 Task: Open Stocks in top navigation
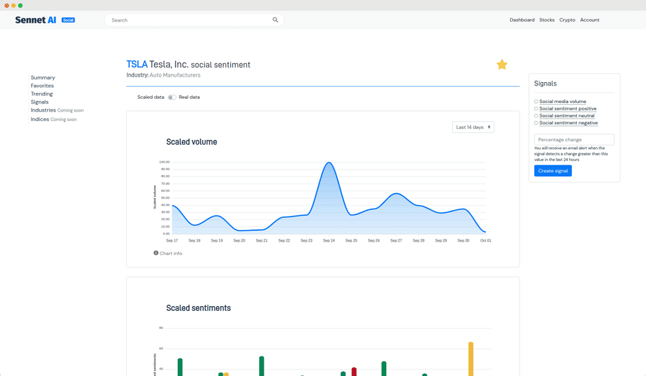point(546,20)
